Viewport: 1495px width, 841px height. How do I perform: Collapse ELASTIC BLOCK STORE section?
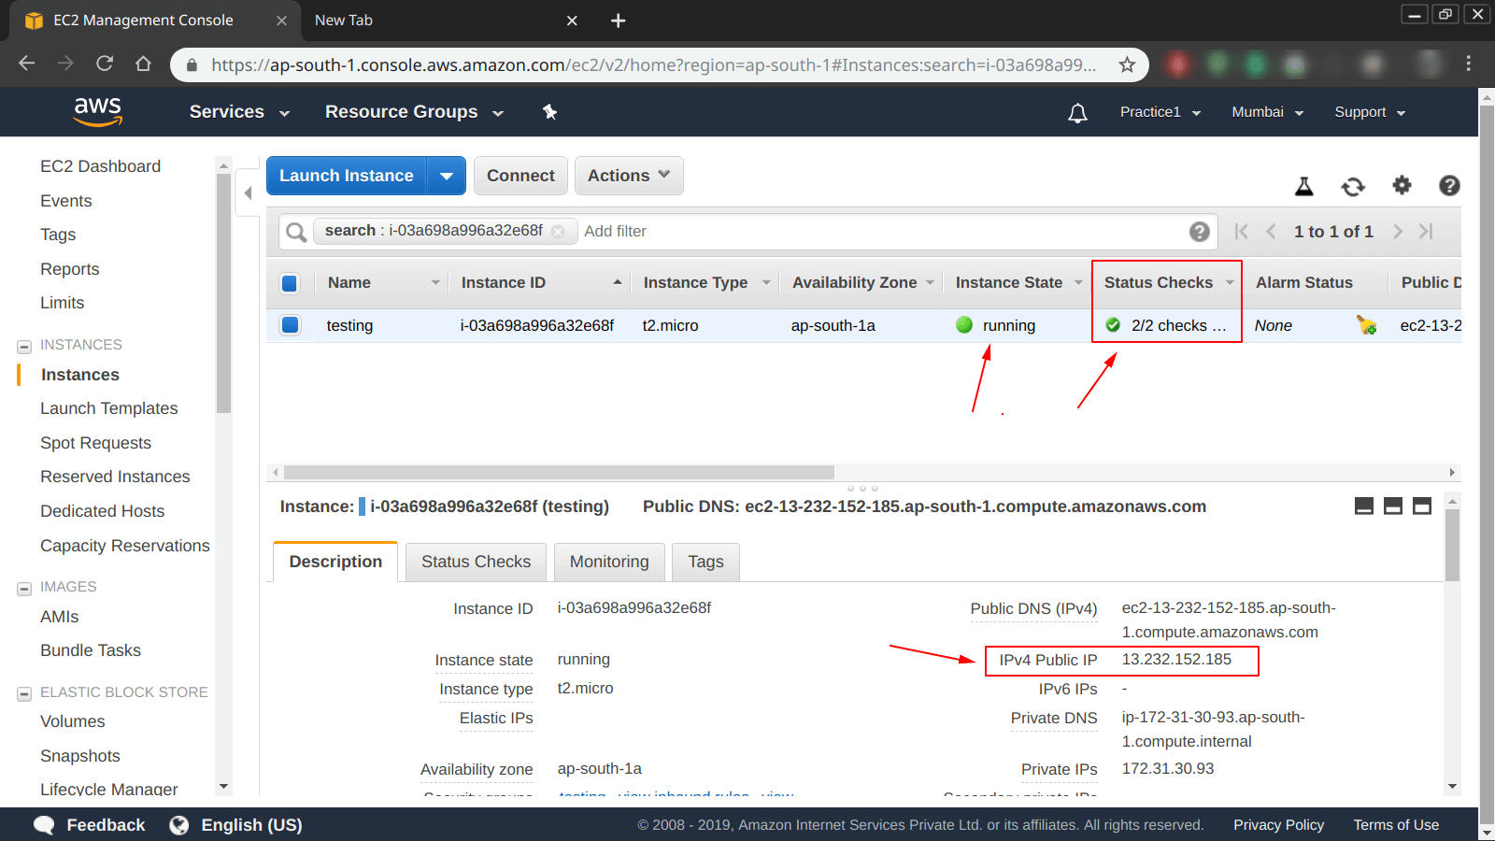pyautogui.click(x=24, y=694)
